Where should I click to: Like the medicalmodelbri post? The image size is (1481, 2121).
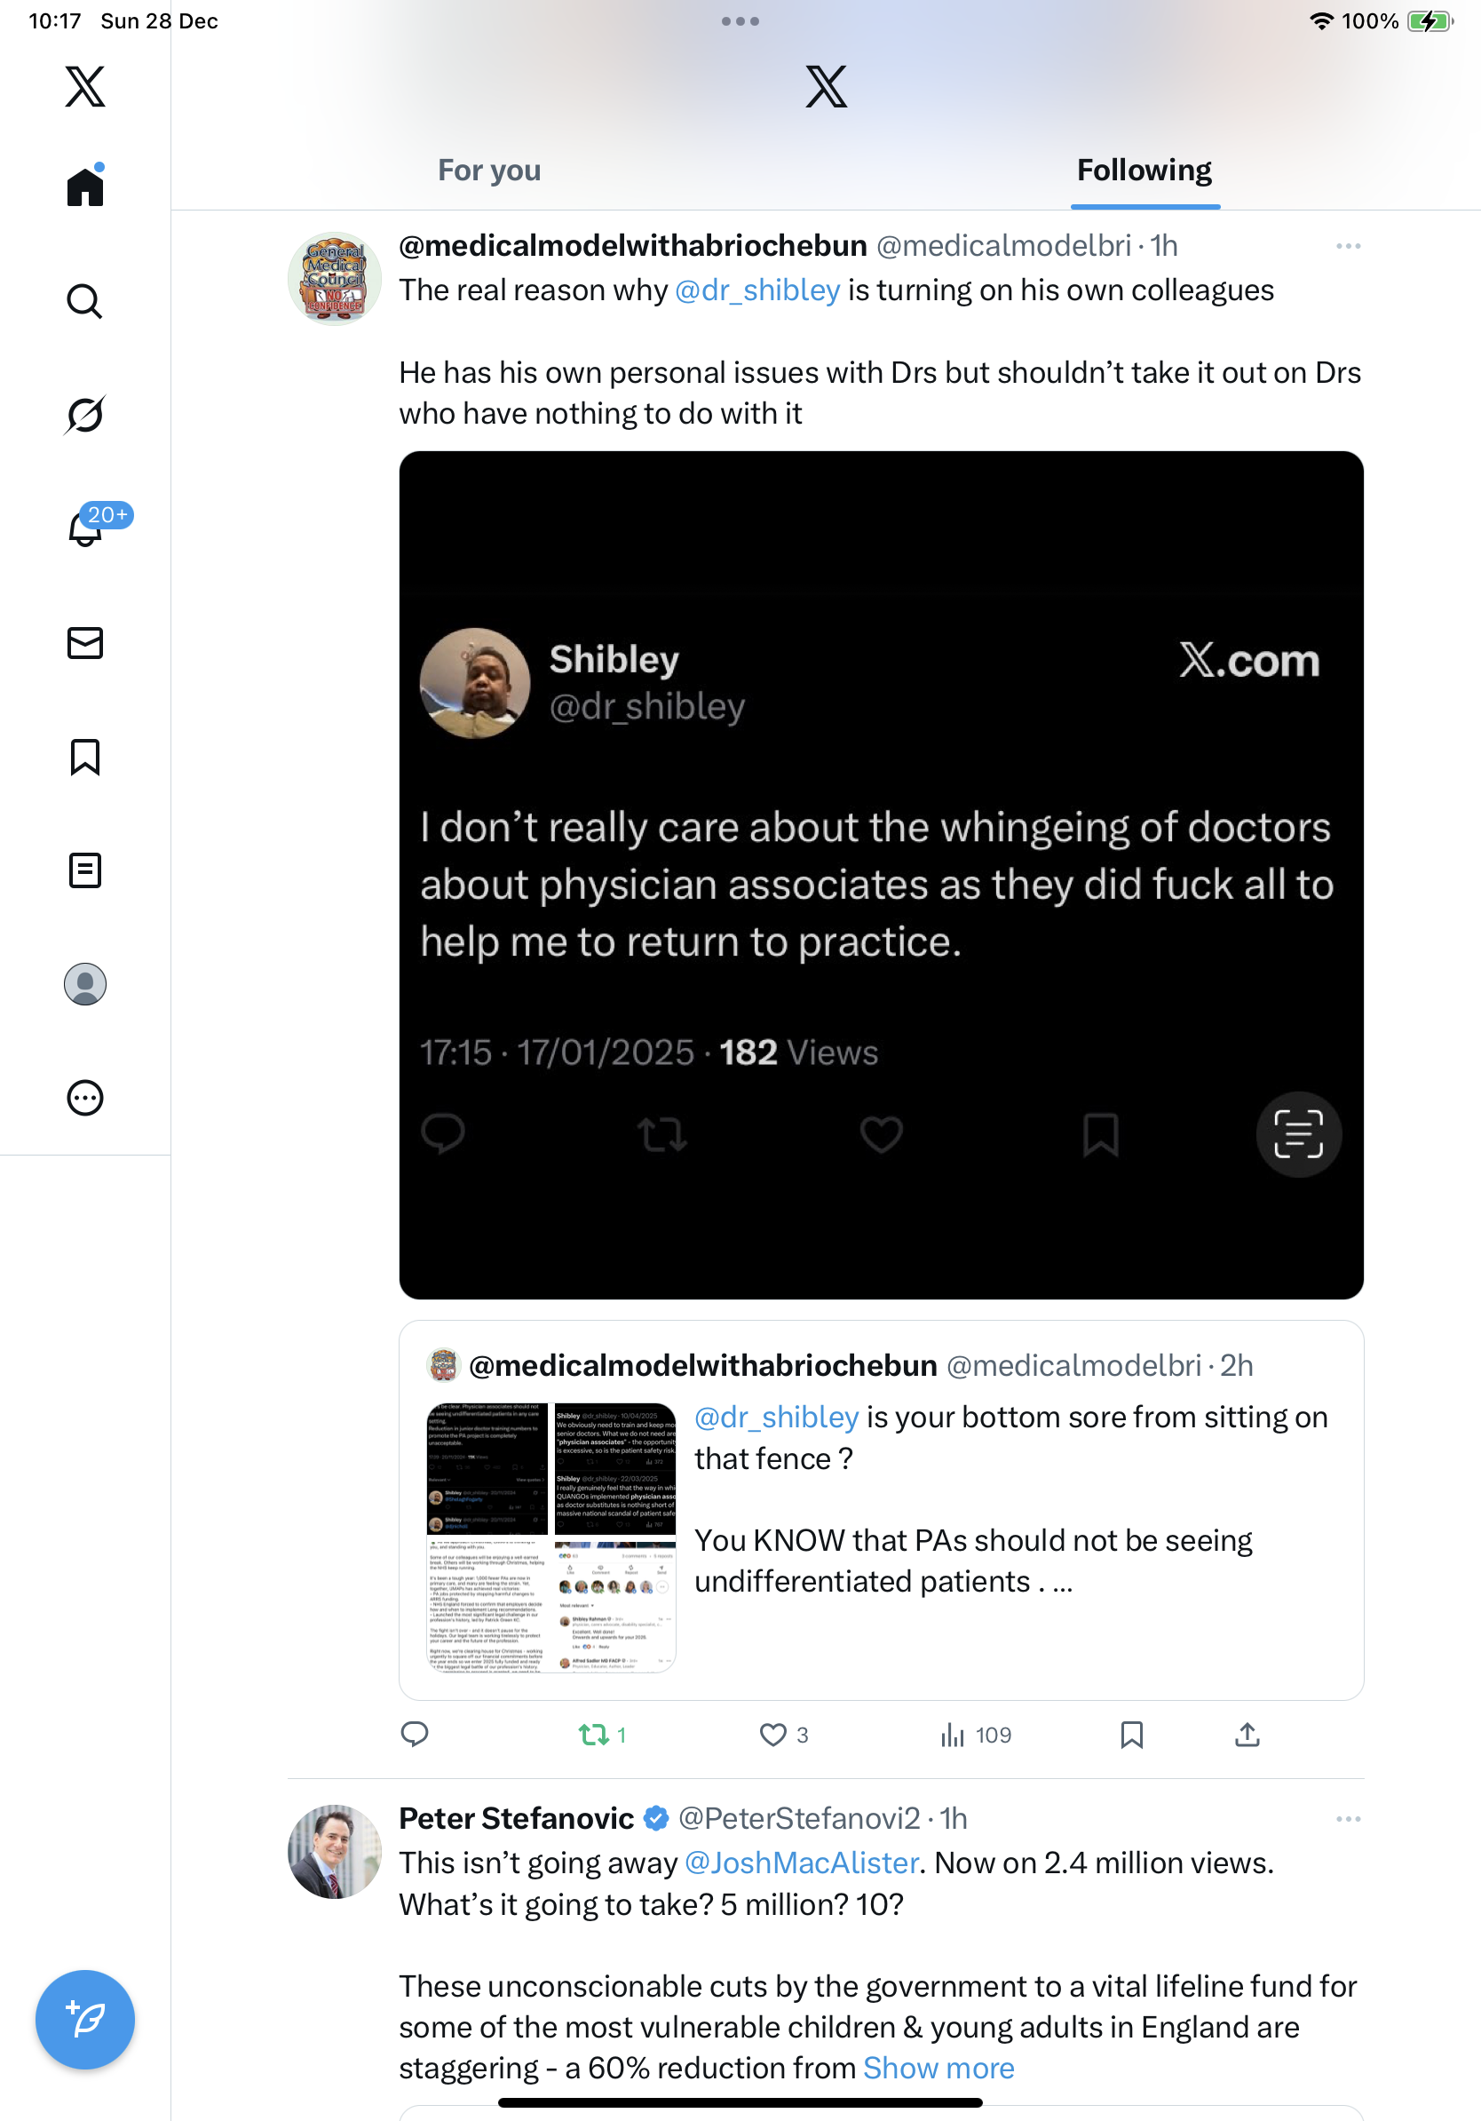point(772,1735)
